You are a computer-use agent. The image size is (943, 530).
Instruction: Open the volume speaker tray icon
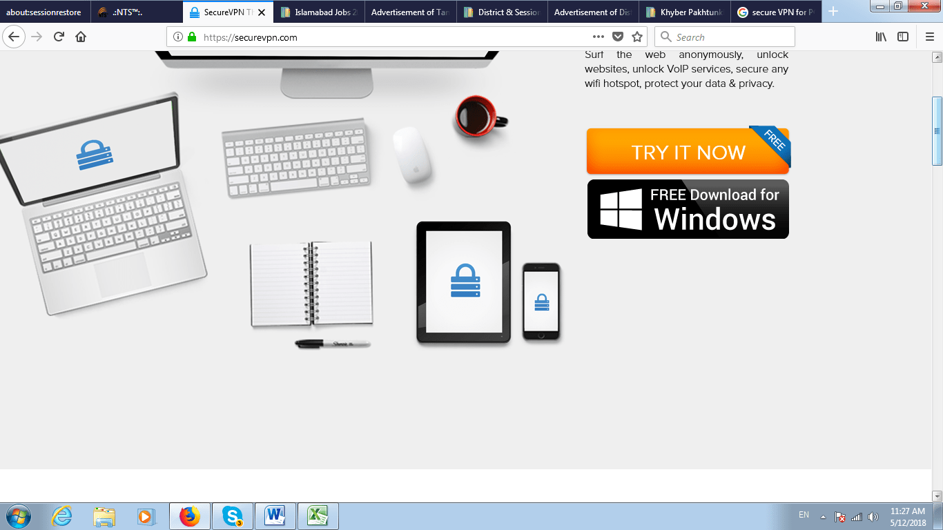(873, 516)
